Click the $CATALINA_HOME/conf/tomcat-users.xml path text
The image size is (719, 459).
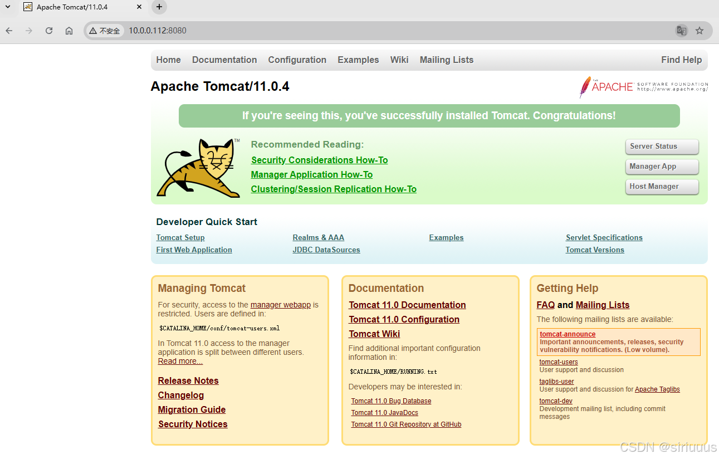pyautogui.click(x=219, y=329)
